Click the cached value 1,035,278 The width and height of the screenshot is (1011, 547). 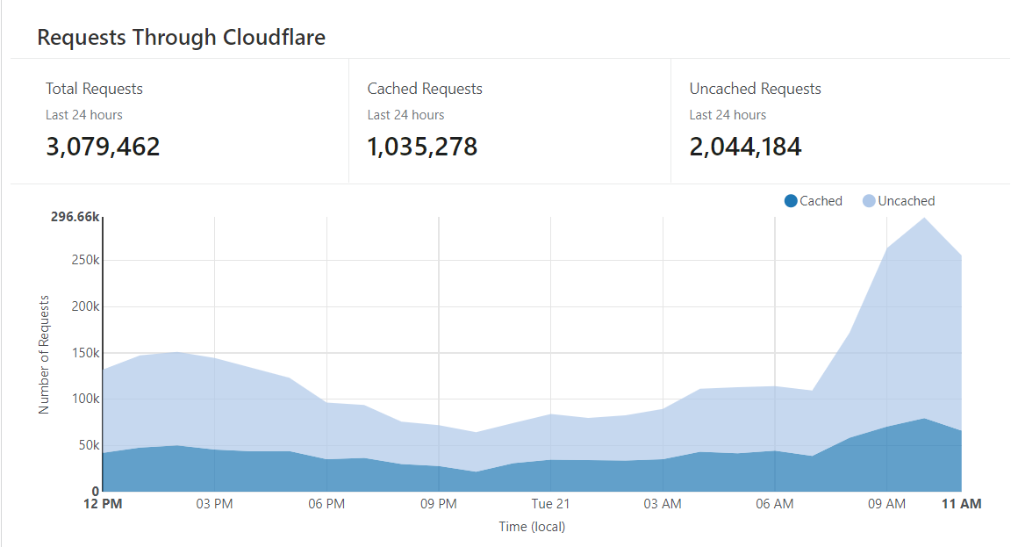[422, 147]
